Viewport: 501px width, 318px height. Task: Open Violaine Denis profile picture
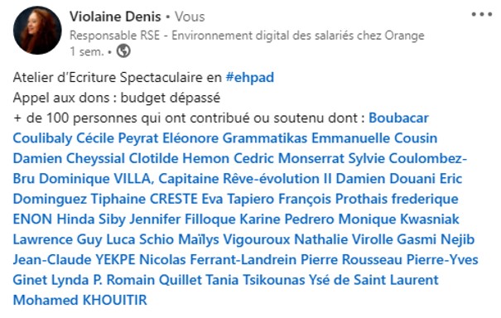[x=37, y=31]
